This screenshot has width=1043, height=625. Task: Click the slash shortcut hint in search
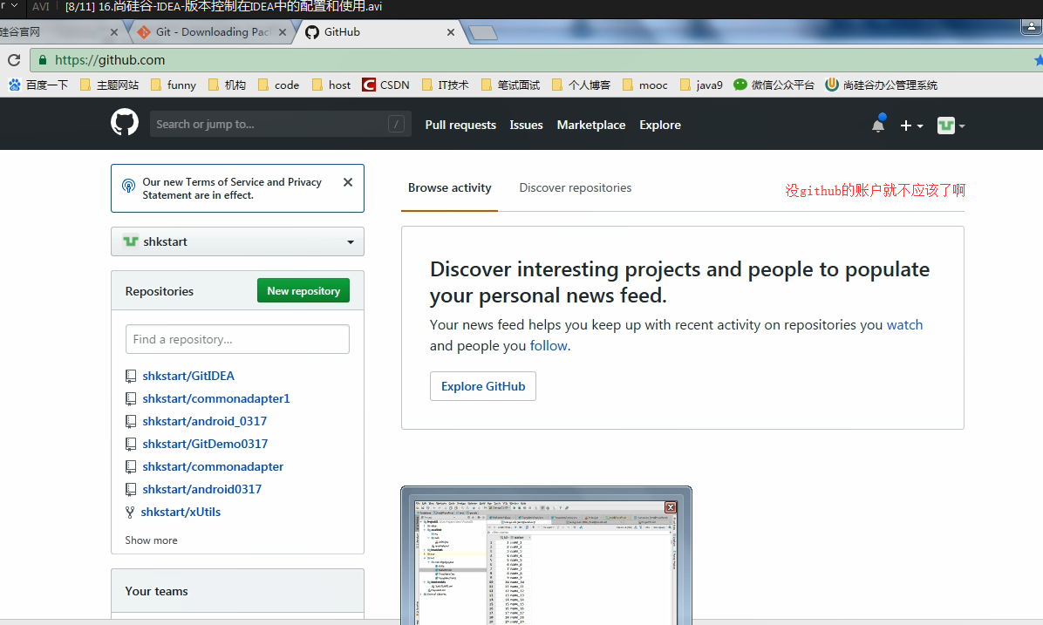396,125
